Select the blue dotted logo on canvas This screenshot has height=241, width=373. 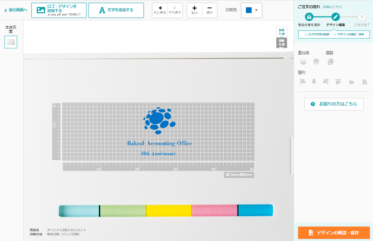coord(159,121)
